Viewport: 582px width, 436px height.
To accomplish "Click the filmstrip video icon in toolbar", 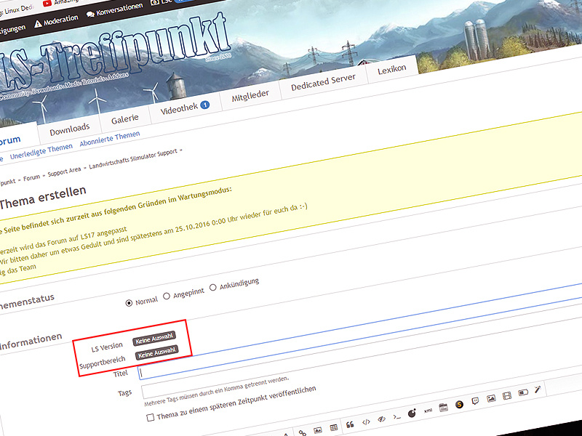I will click(x=507, y=395).
